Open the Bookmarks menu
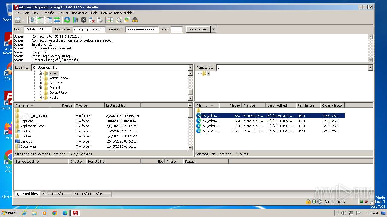 [x=80, y=13]
